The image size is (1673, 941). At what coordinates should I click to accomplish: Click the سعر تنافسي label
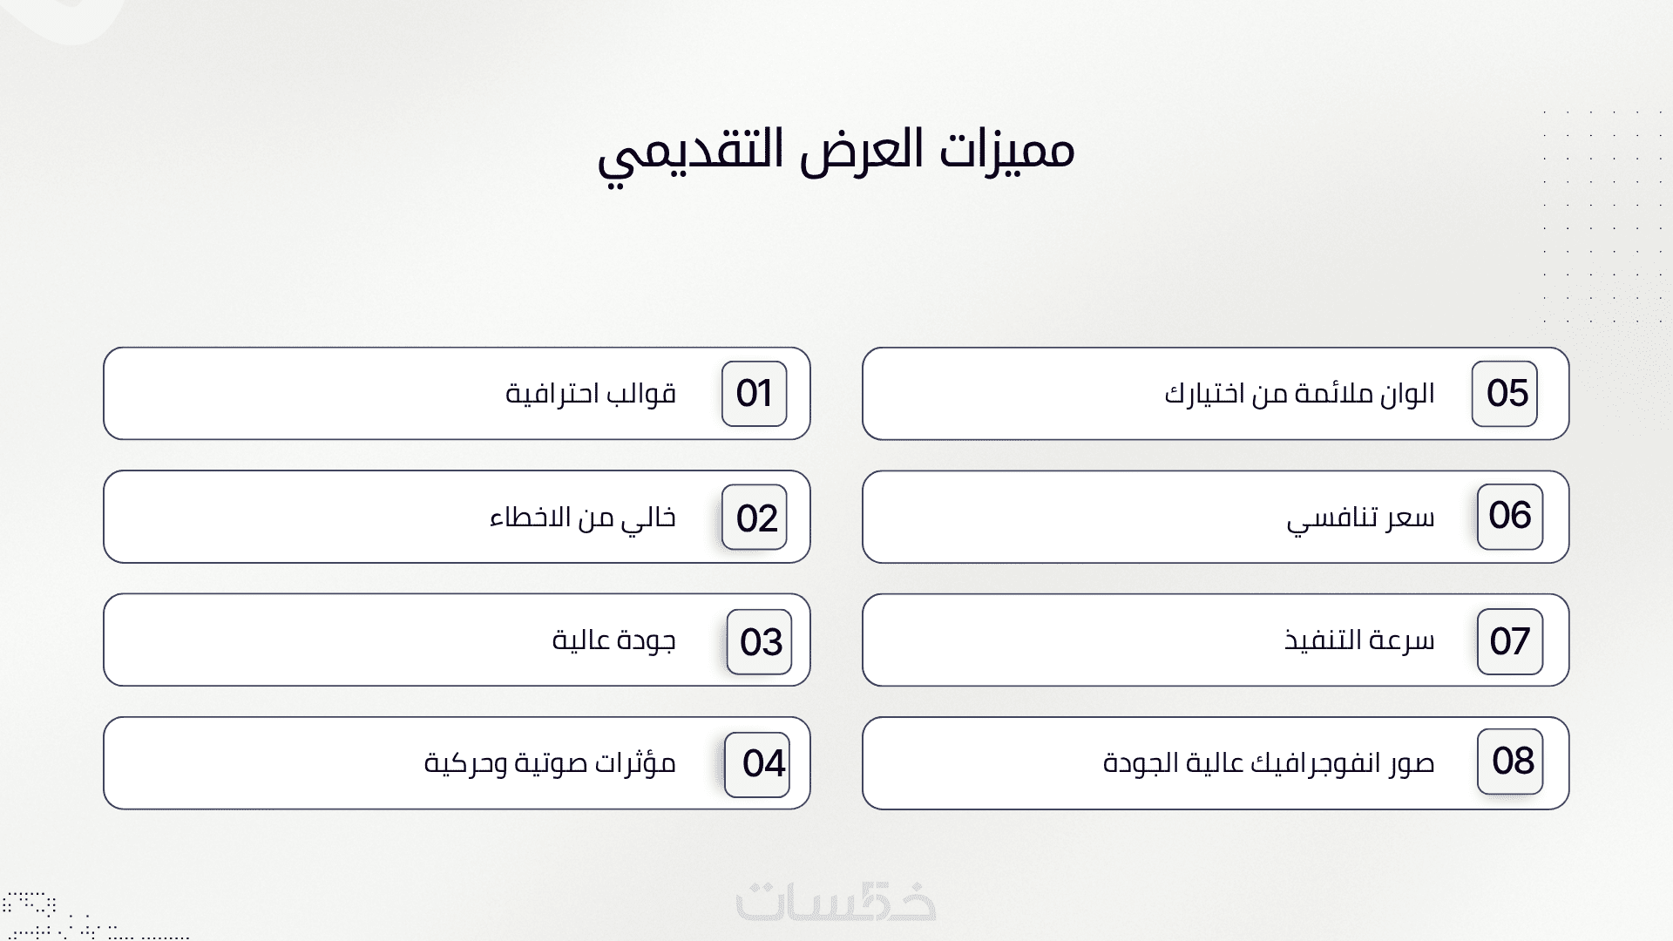(x=1360, y=518)
